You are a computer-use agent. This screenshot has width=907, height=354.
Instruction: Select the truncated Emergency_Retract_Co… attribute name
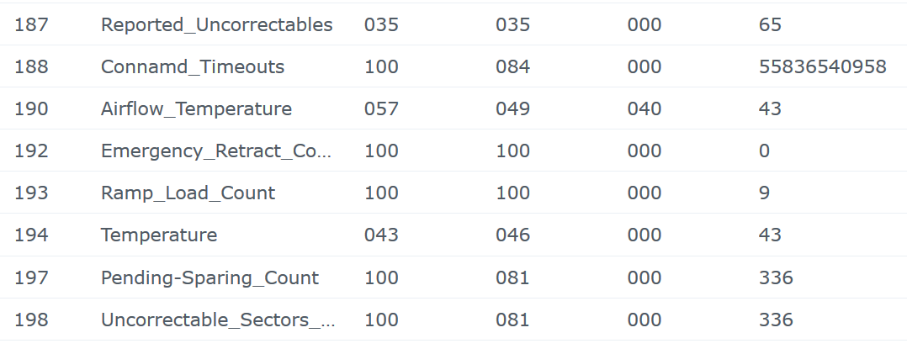[x=216, y=151]
